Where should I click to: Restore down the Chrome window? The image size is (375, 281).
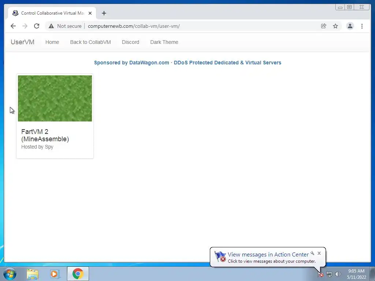point(349,7)
